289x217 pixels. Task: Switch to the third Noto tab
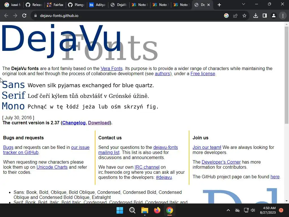point(182,5)
